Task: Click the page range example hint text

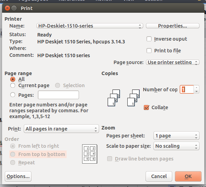Action: (x=49, y=111)
